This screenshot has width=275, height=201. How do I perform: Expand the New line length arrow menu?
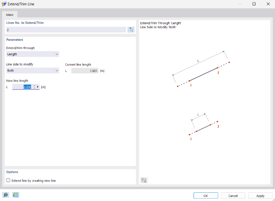coord(38,87)
